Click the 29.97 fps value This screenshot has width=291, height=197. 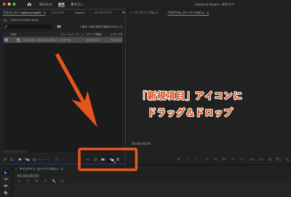click(66, 40)
